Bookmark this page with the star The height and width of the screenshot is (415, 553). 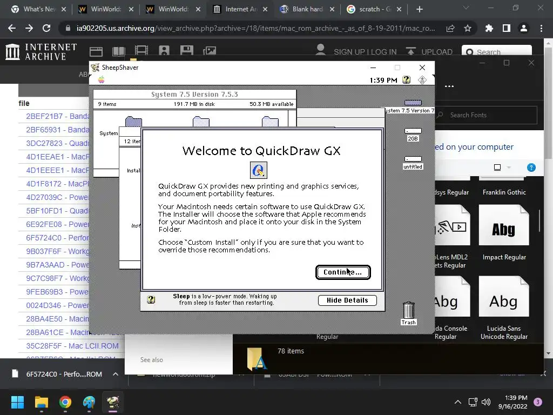coord(468,28)
